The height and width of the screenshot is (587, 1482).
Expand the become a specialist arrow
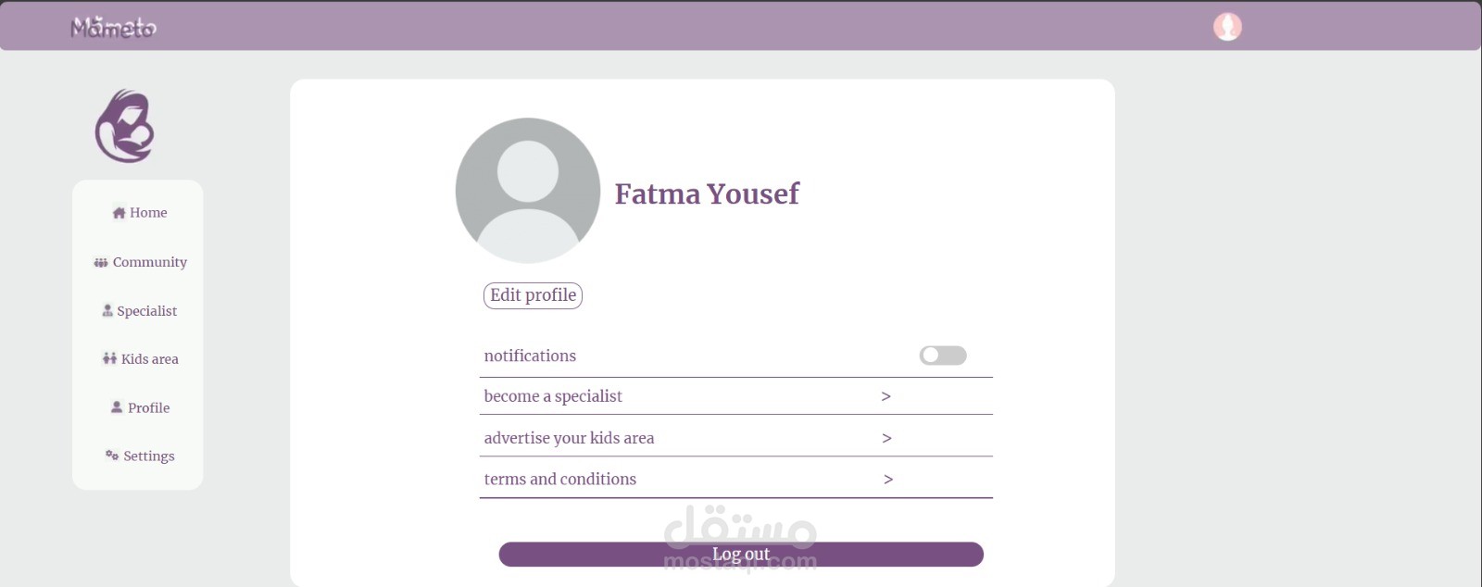[x=886, y=396]
